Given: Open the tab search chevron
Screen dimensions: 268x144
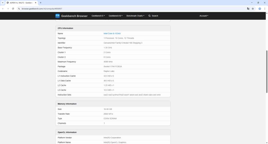Looking at the screenshot, I should pos(2,3).
